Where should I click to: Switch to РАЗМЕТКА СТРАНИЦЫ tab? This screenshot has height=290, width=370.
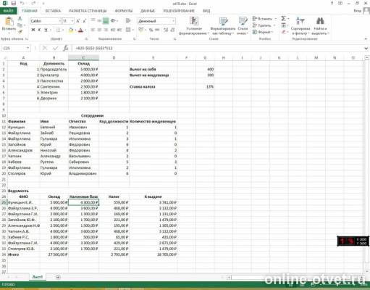88,11
